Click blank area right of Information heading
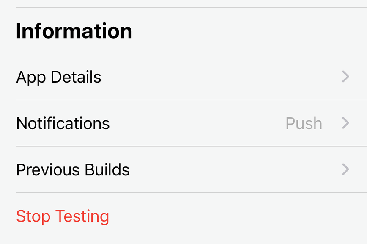 tap(249, 31)
